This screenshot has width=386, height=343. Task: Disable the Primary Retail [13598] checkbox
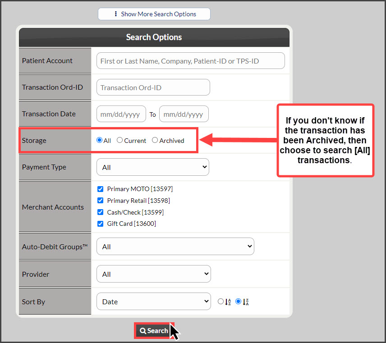100,200
